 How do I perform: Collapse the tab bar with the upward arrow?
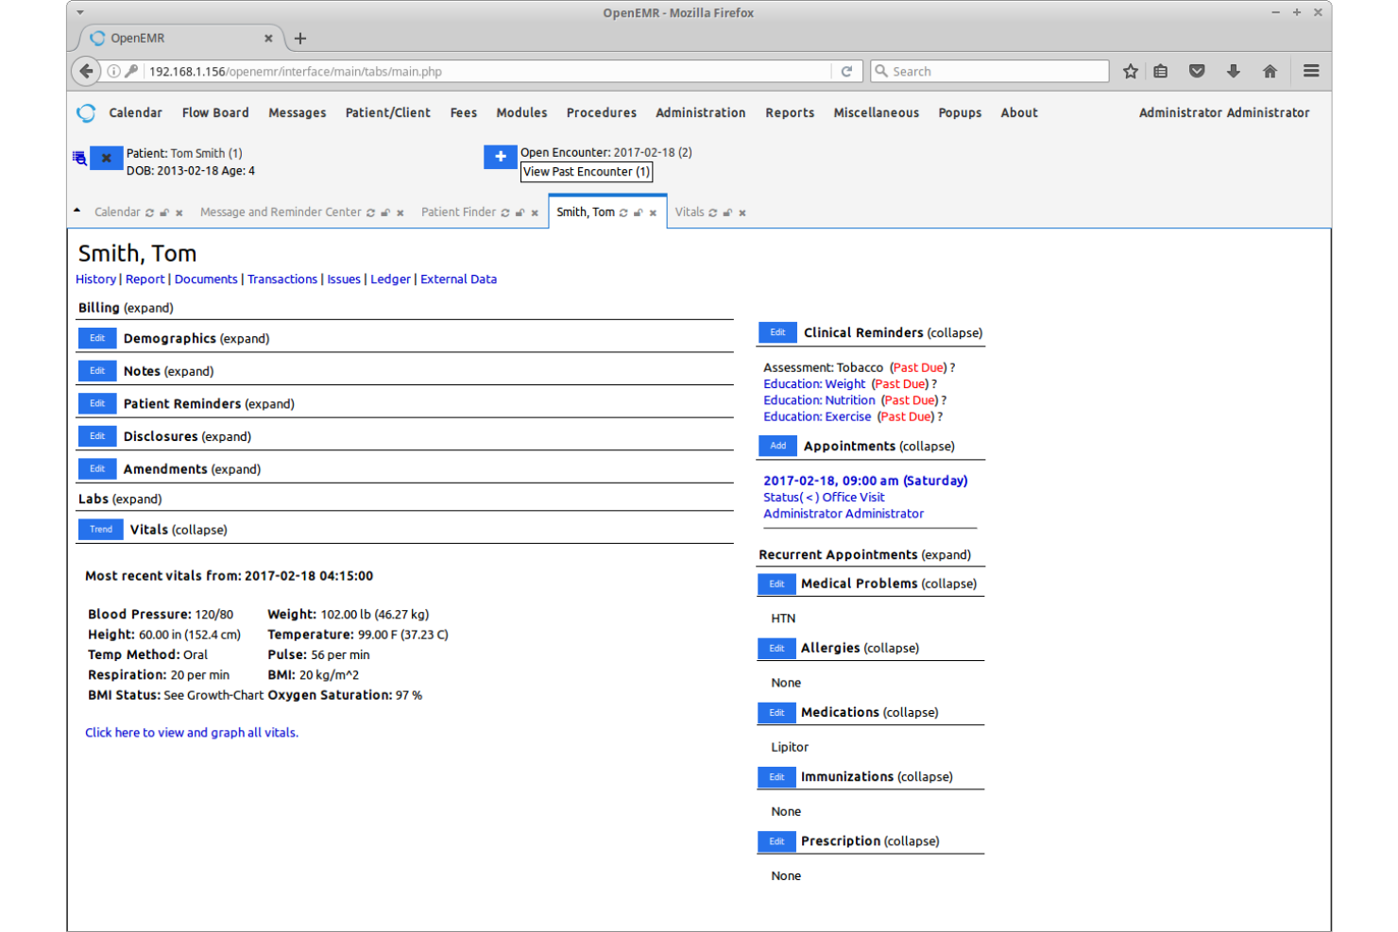pyautogui.click(x=77, y=210)
